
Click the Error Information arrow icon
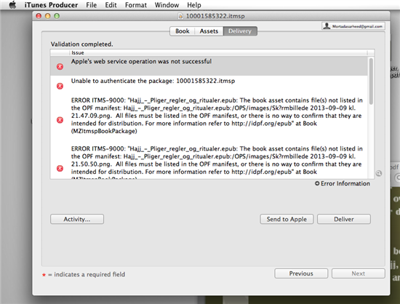(317, 183)
